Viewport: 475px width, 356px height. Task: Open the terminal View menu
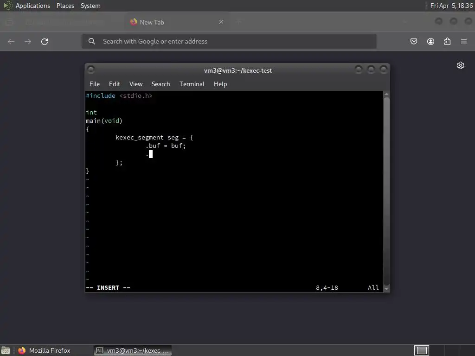click(x=136, y=84)
